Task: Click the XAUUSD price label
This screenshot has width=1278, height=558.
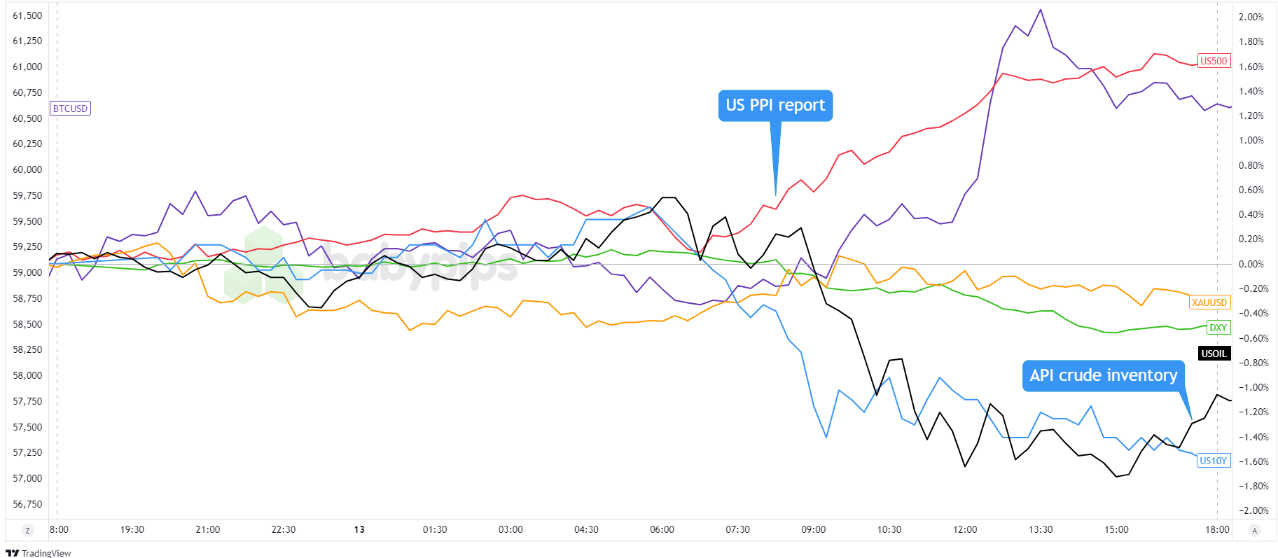Action: click(1209, 302)
